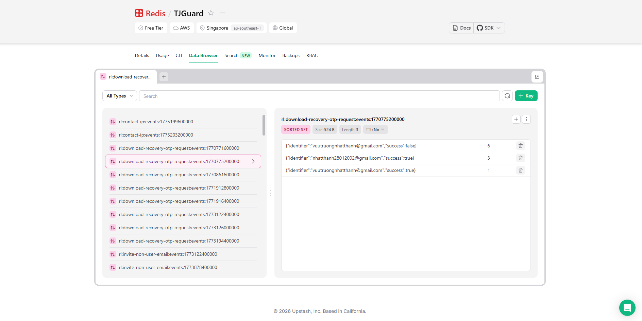Toggle fullscreen for the data browser
The width and height of the screenshot is (642, 321).
(537, 77)
